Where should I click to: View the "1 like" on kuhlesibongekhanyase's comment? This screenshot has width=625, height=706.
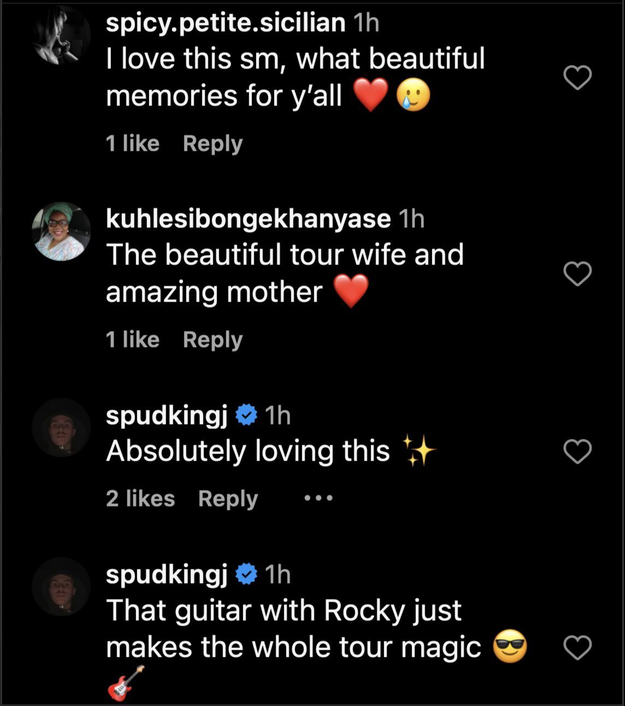pyautogui.click(x=133, y=340)
